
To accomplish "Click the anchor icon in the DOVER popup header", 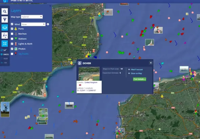I will point(80,63).
